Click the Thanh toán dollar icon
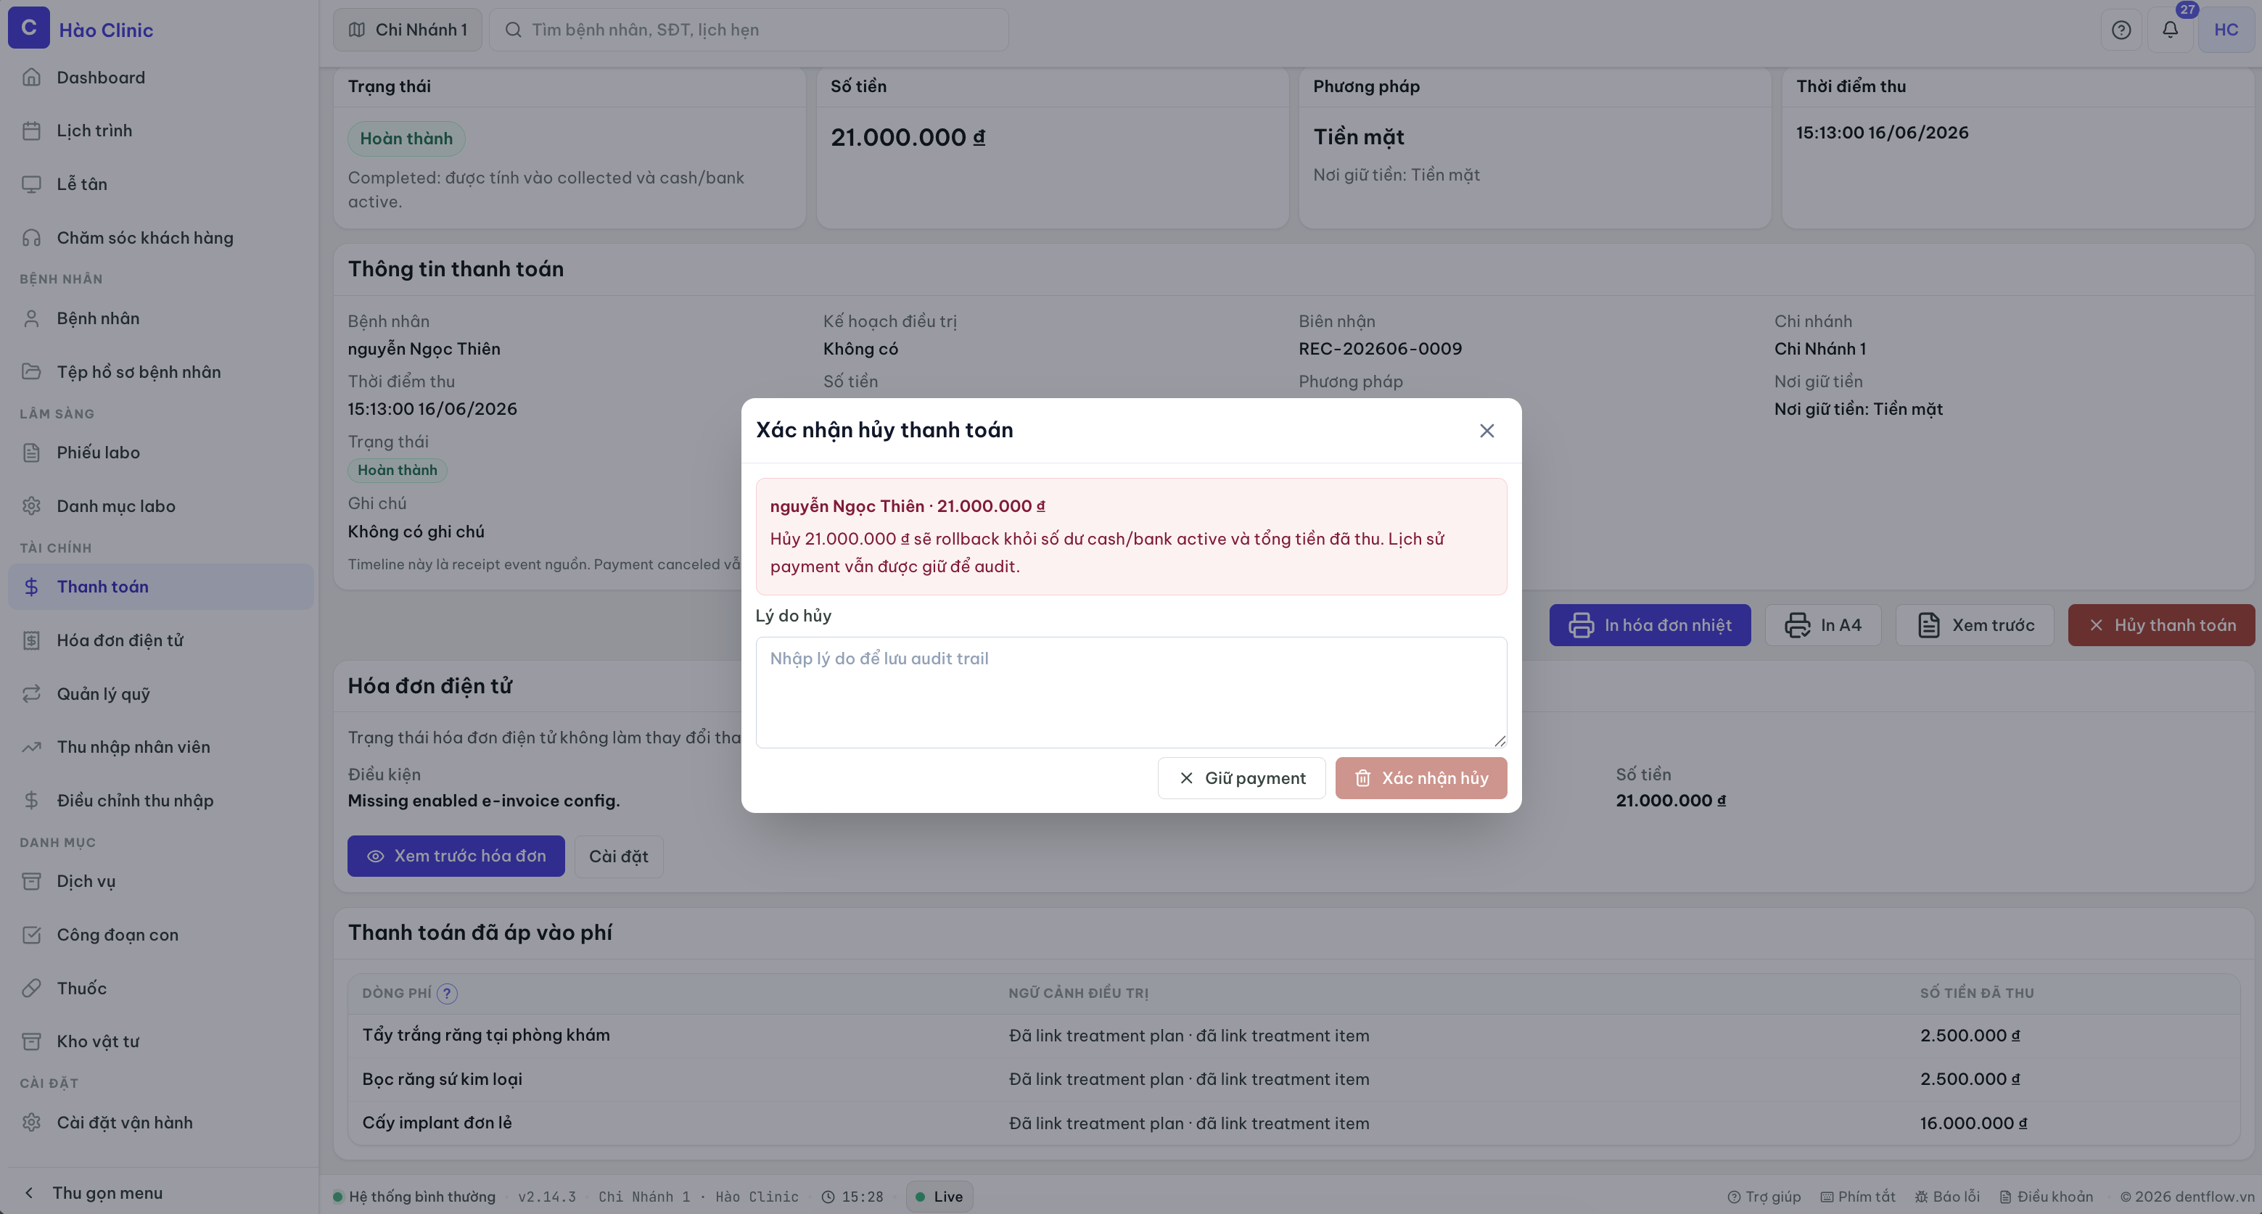 (32, 587)
